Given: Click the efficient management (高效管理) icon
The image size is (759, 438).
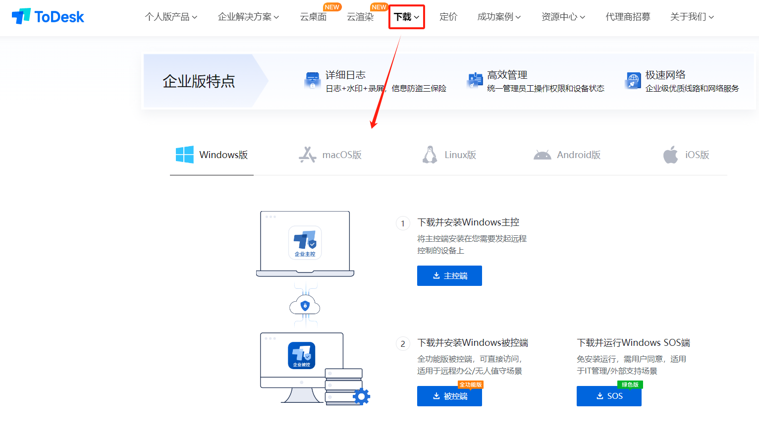Looking at the screenshot, I should (475, 80).
